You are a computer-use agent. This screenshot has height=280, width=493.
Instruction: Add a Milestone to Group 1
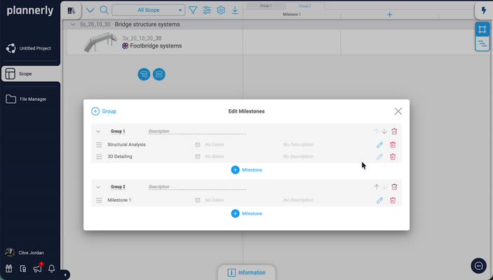coord(247,170)
